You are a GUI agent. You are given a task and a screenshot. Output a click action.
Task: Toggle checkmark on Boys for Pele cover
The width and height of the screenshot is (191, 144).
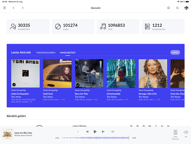tap(78, 85)
